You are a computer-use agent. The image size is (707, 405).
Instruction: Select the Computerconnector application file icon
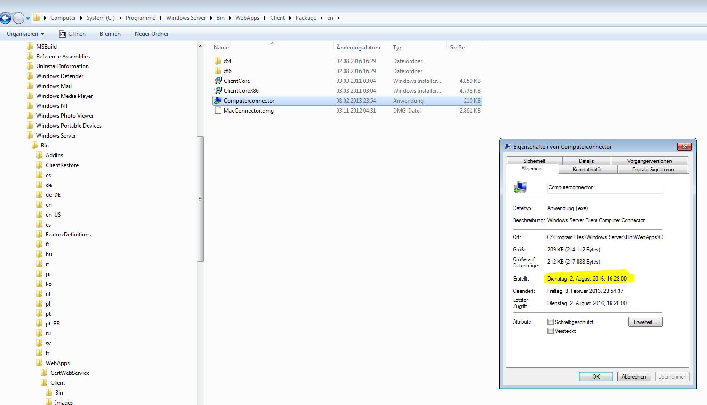[x=217, y=101]
